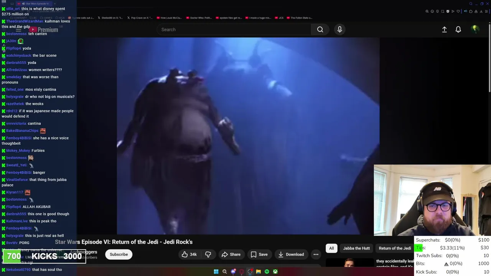The width and height of the screenshot is (491, 276).
Task: Click the YouTube Premium logo
Action: (x=44, y=30)
